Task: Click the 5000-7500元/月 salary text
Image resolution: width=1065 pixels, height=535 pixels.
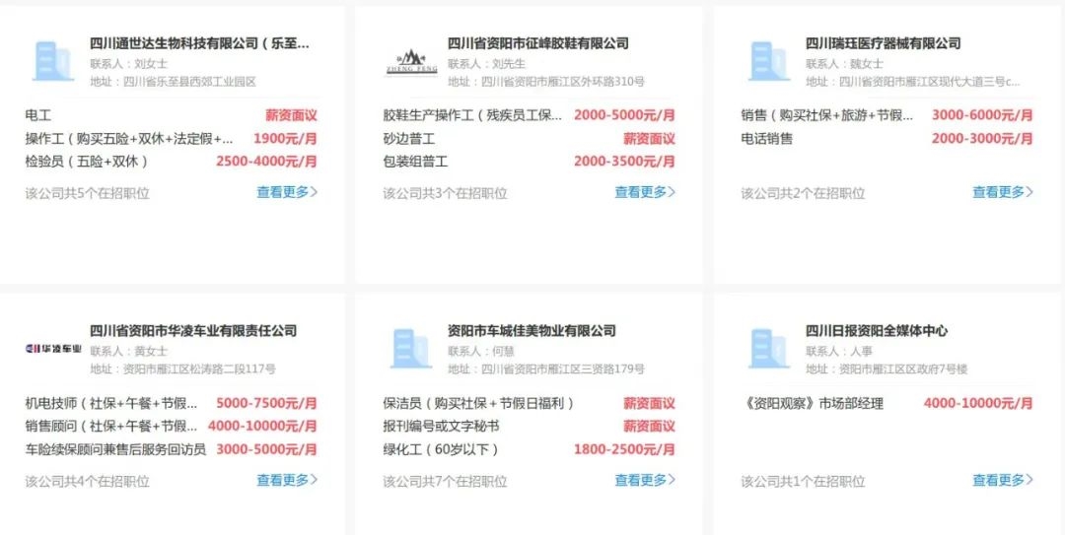Action: click(267, 403)
